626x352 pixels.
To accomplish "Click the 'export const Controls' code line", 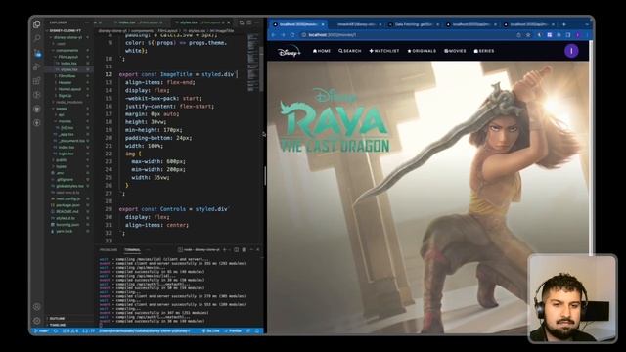I will [173, 209].
